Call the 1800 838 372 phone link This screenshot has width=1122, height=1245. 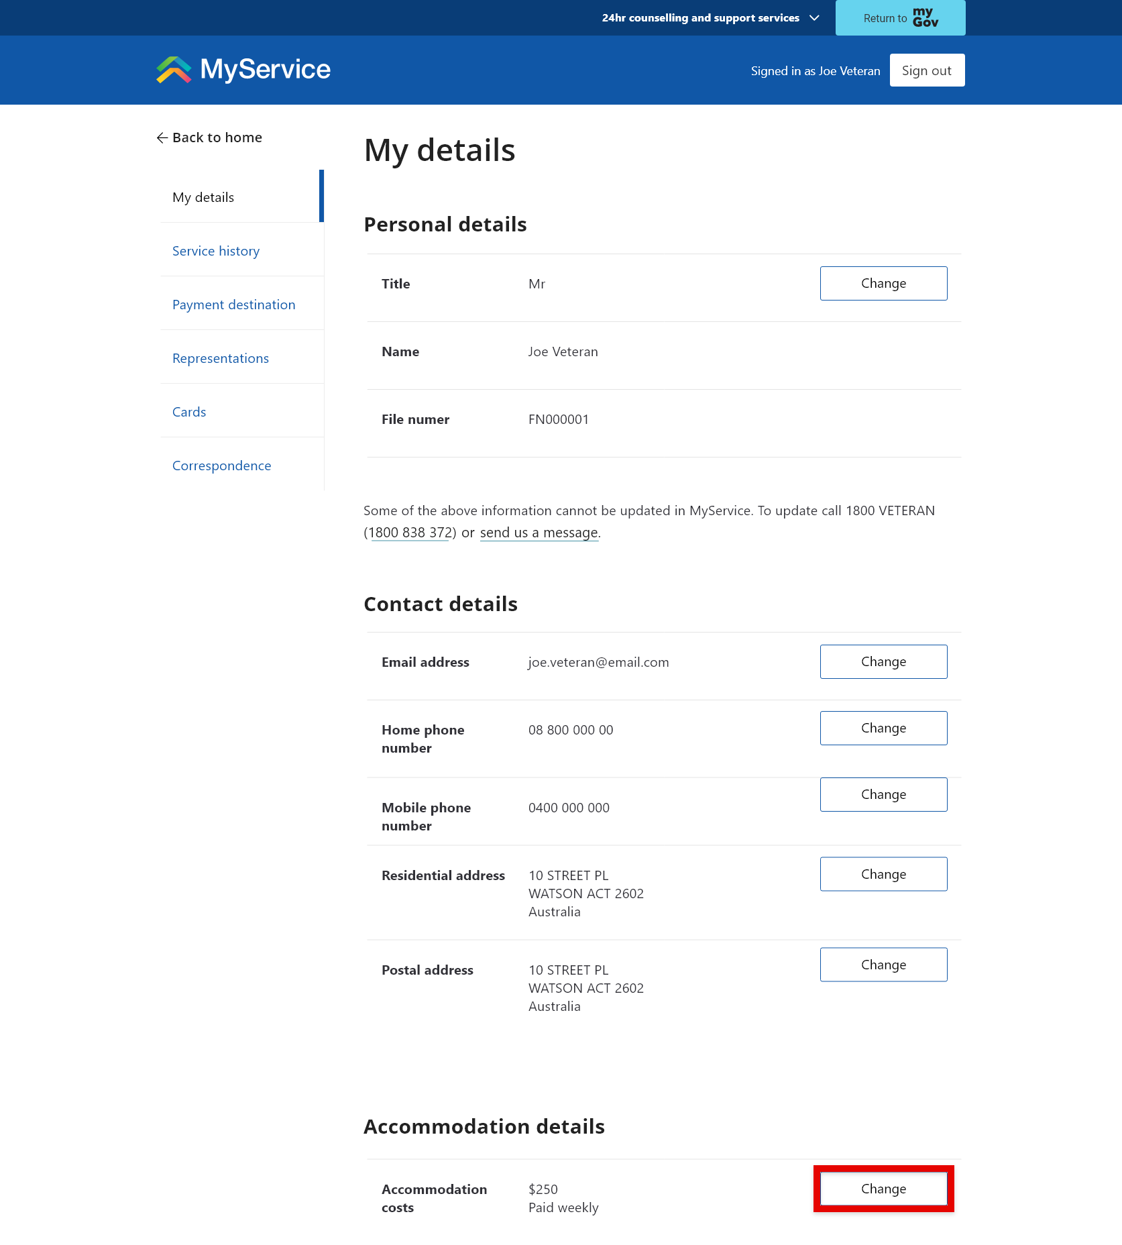pyautogui.click(x=410, y=532)
